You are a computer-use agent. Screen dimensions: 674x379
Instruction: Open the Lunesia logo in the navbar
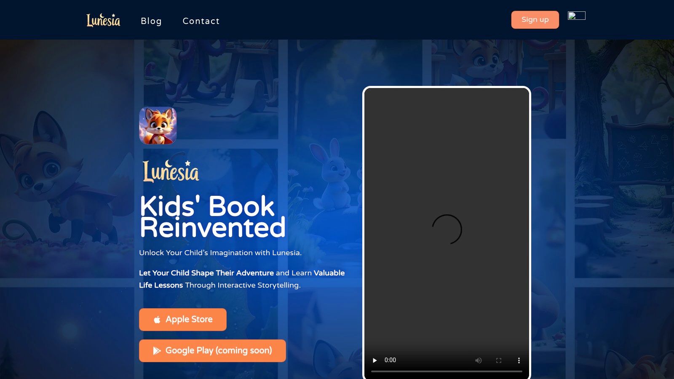tap(103, 20)
